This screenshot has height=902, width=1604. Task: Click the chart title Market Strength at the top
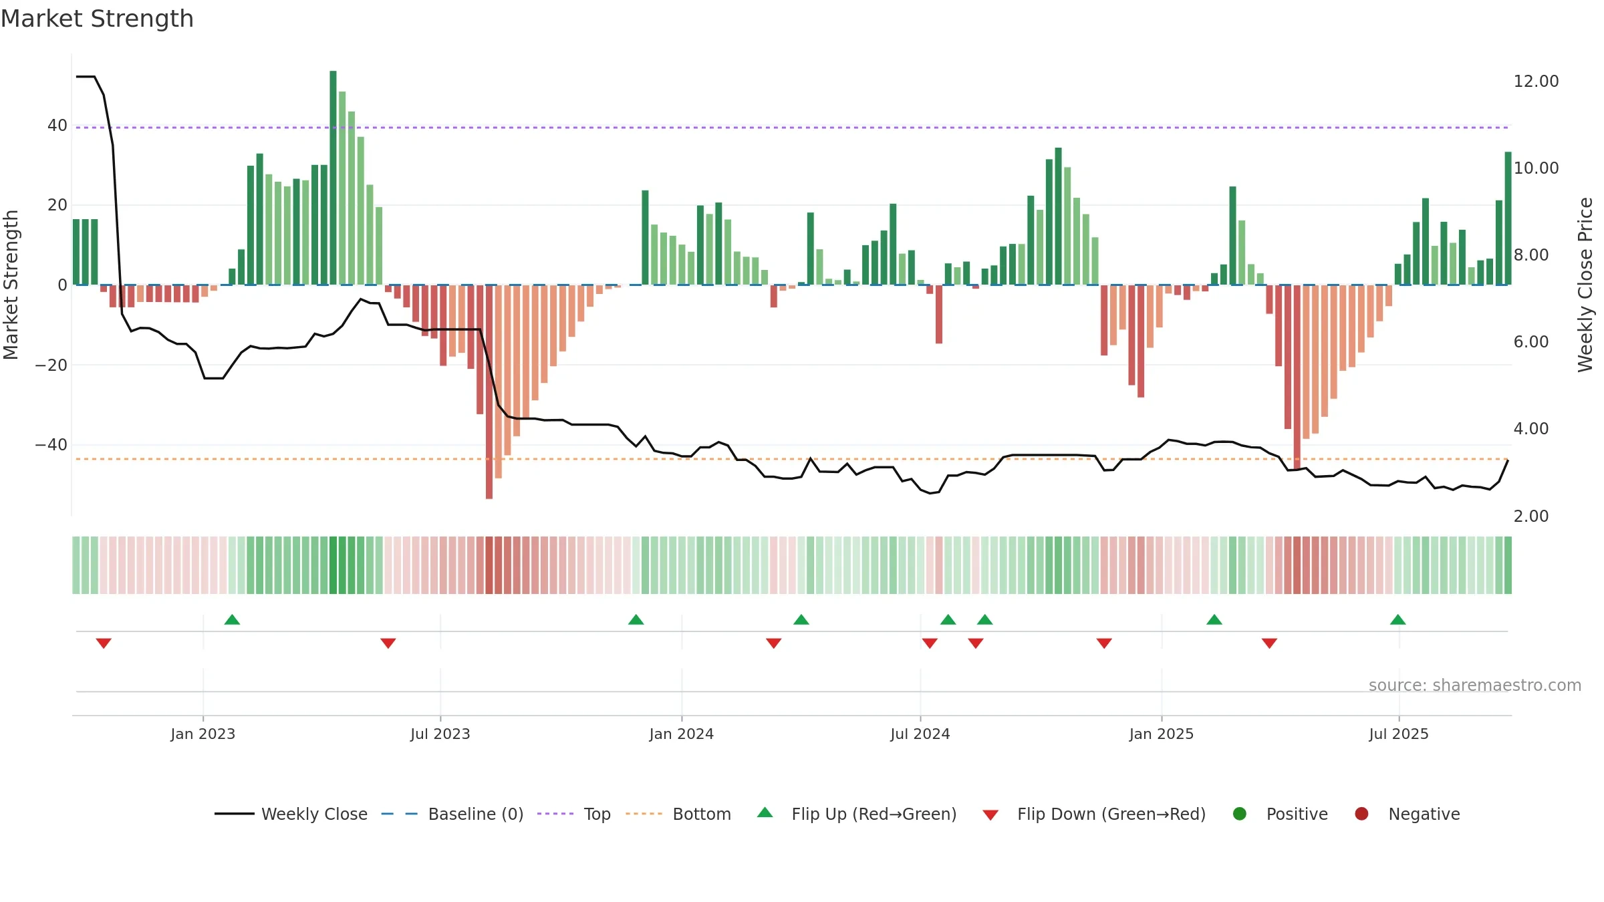tap(97, 19)
